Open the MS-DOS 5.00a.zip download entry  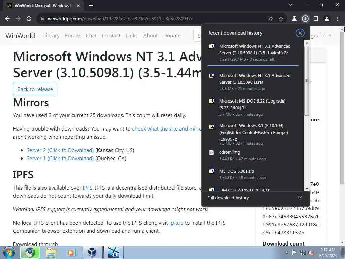[x=253, y=174]
